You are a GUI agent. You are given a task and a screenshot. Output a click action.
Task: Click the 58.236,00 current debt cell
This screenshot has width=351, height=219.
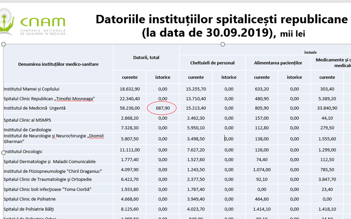129,108
